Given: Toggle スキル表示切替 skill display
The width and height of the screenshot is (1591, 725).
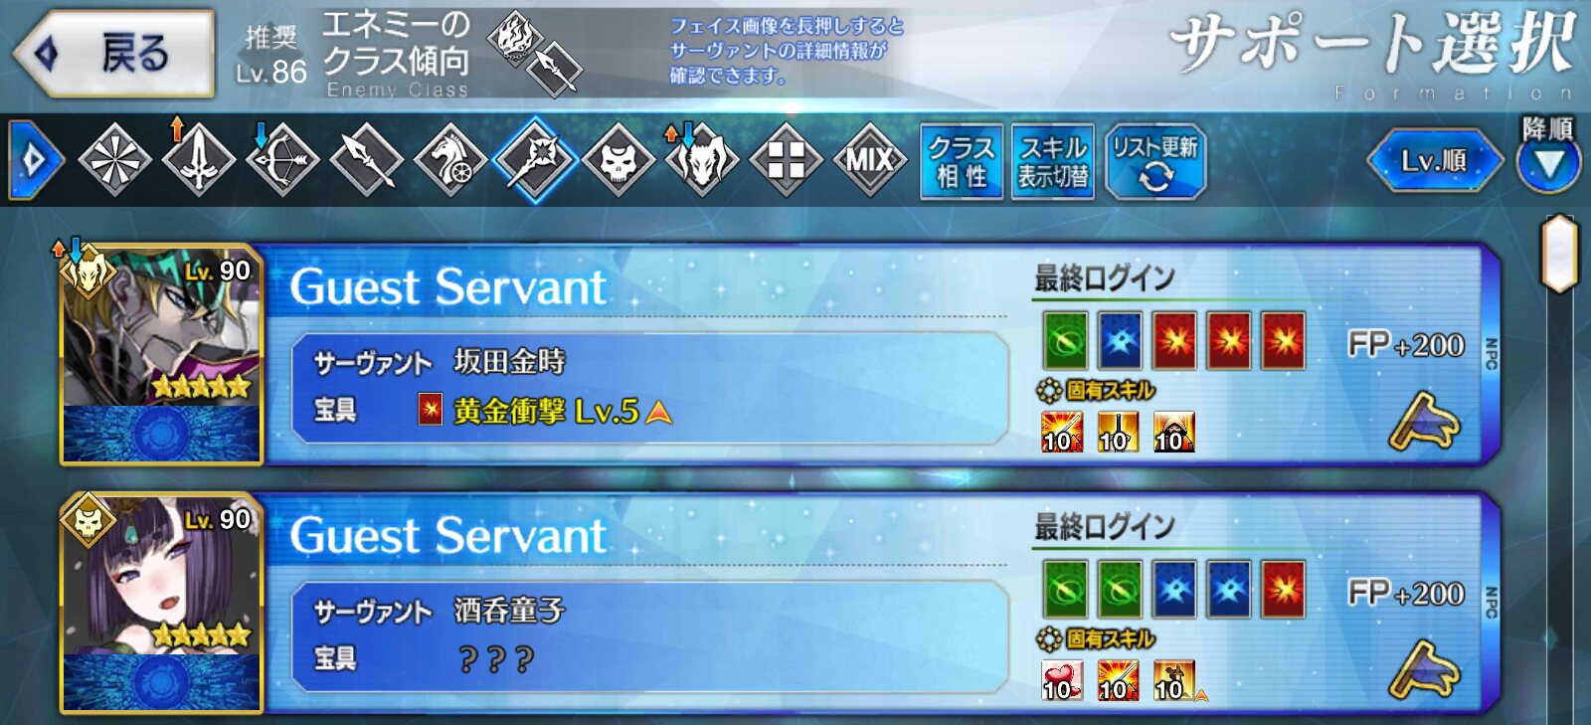Looking at the screenshot, I should 1053,161.
